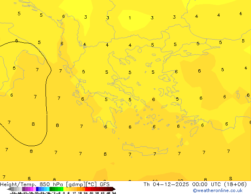Image resolution: width=251 pixels, height=194 pixels.
Task: Click the '54' label at scale end
Action: click(x=114, y=193)
